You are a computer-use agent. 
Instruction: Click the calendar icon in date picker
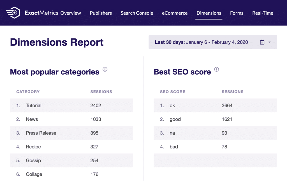262,42
